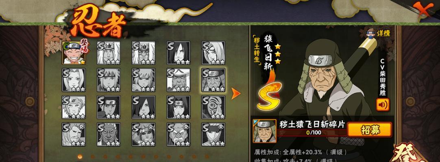The image size is (440, 162).
Task: Click the large Hiruzen character artwork
Action: (328, 84)
